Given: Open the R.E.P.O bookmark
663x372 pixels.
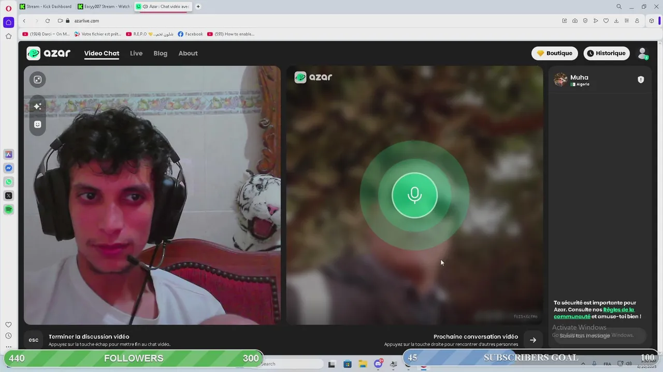Looking at the screenshot, I should (149, 34).
